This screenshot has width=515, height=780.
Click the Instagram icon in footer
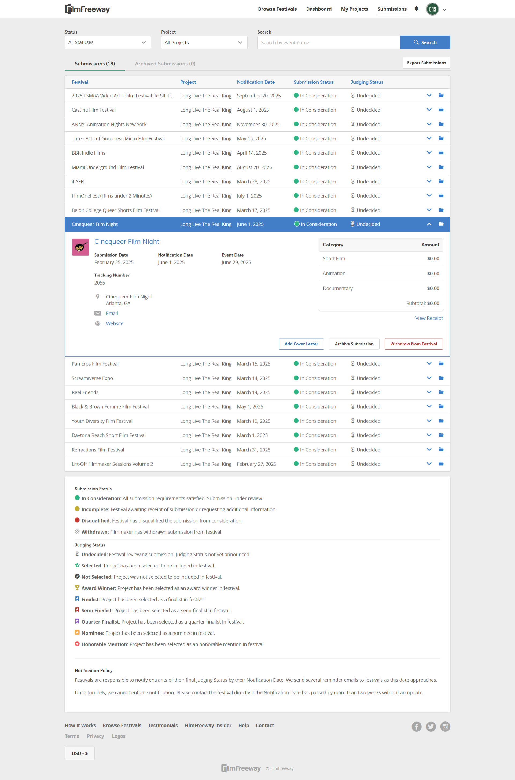pos(445,726)
